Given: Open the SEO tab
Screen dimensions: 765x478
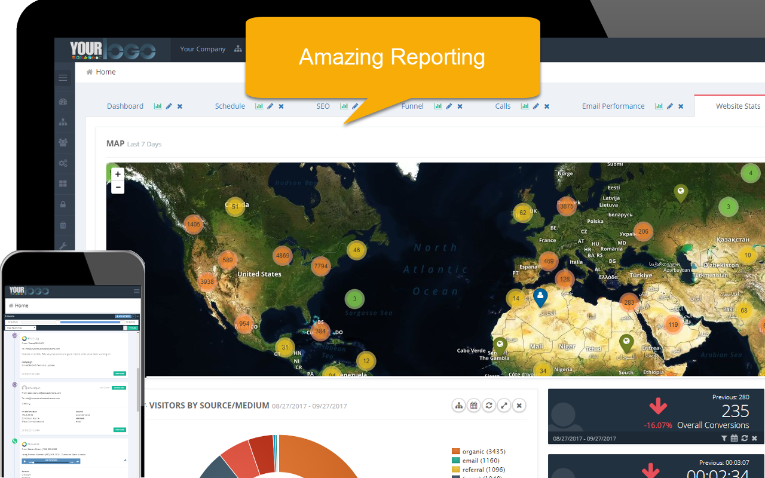Looking at the screenshot, I should (x=323, y=106).
